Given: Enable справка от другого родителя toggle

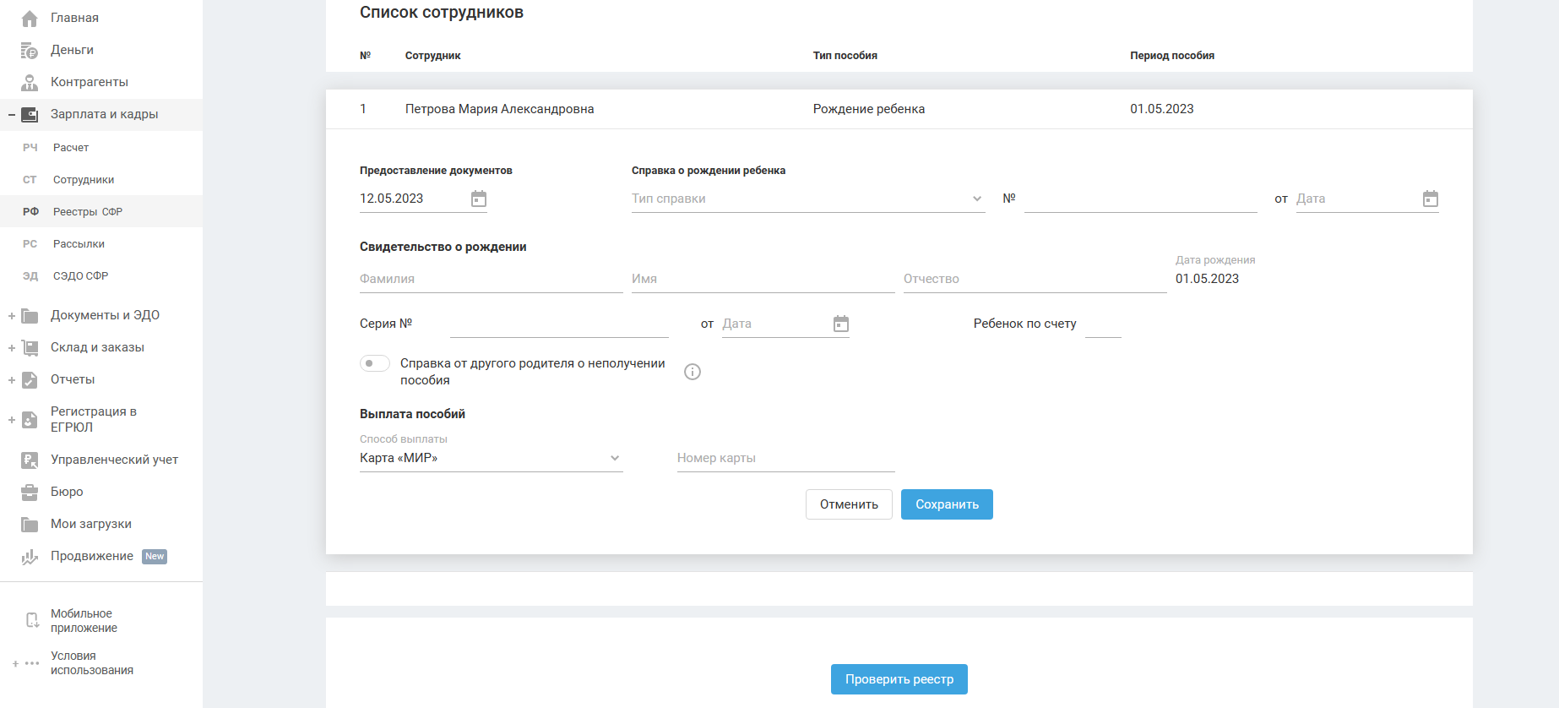Looking at the screenshot, I should pyautogui.click(x=375, y=363).
